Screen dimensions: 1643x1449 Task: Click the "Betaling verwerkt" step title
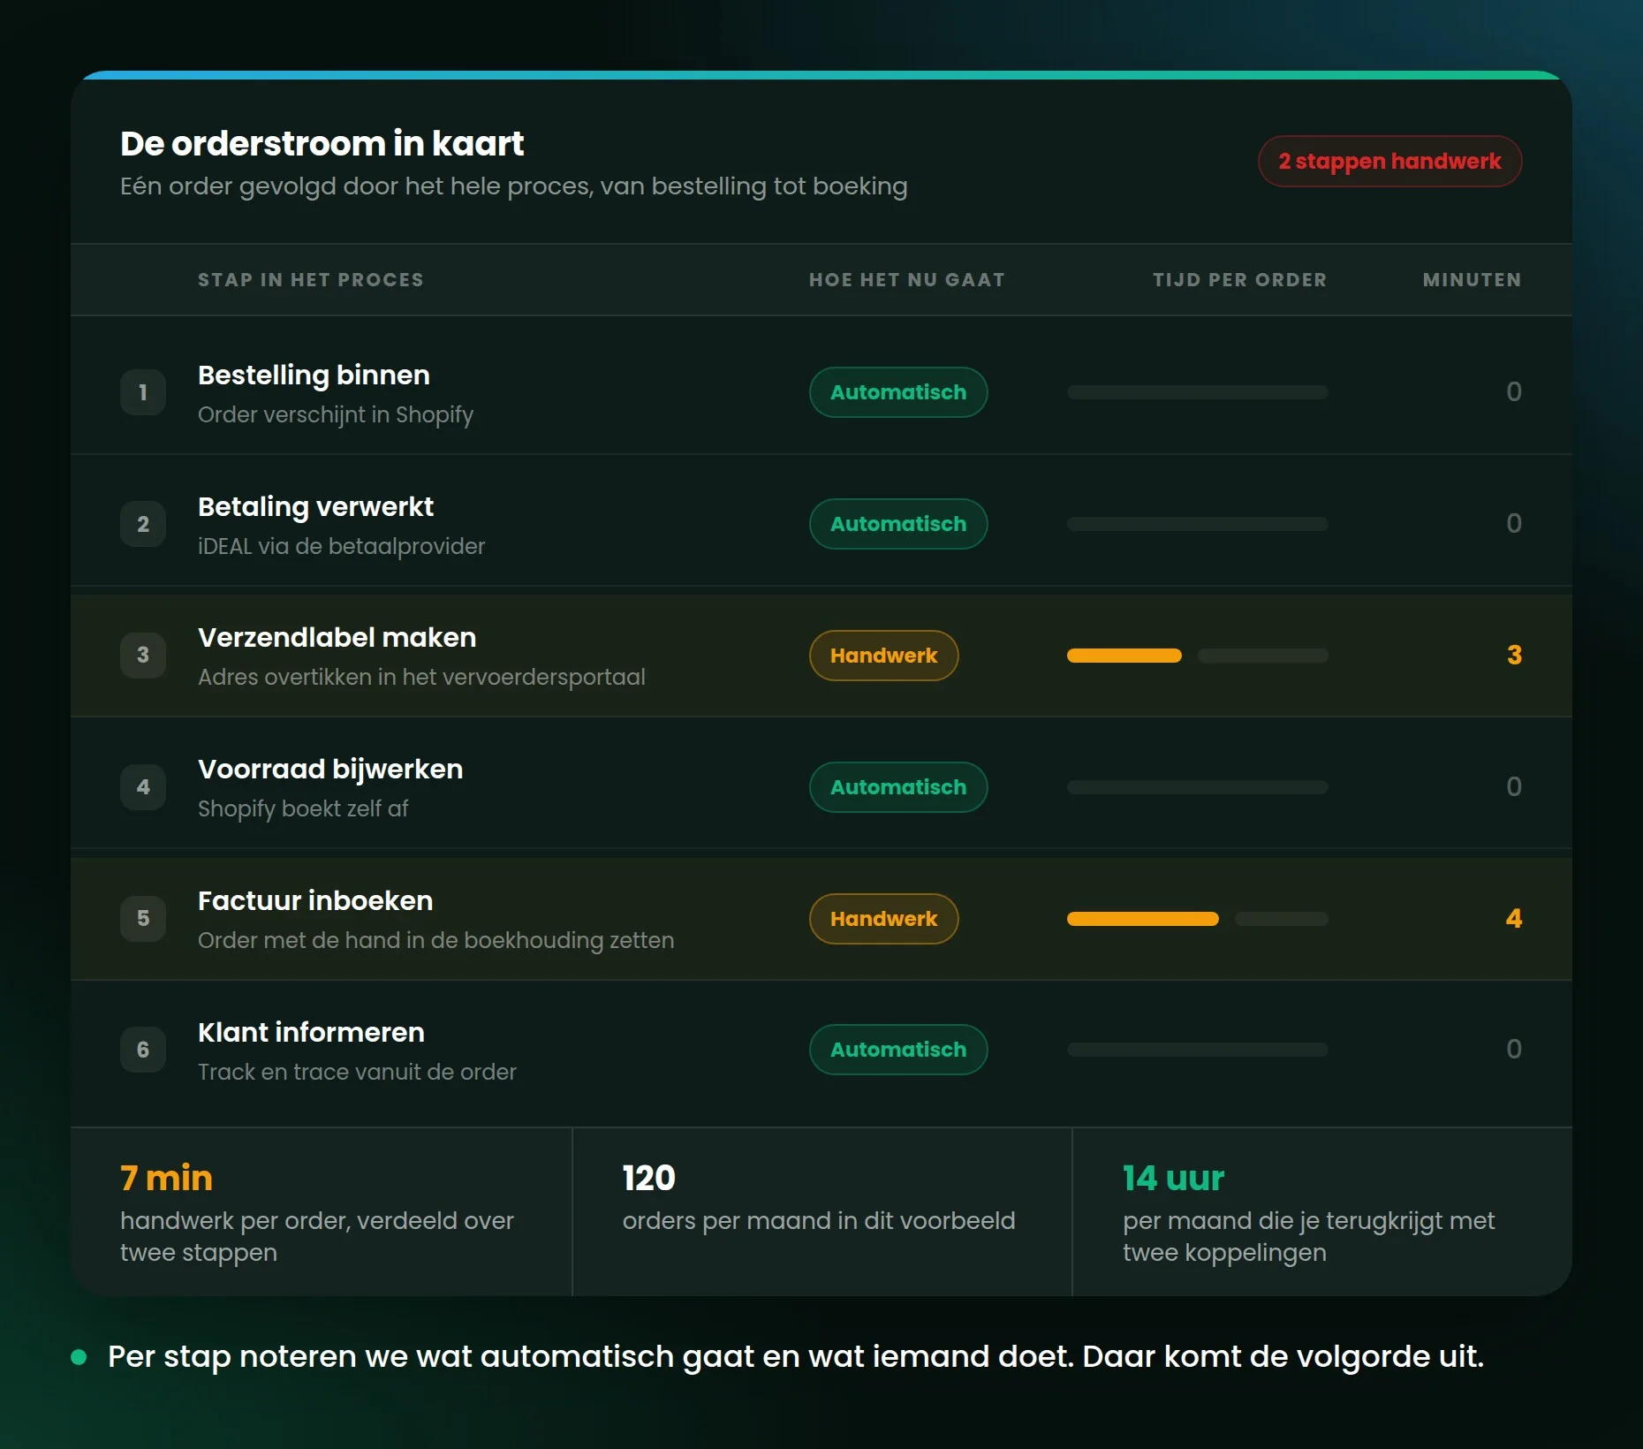pos(315,507)
